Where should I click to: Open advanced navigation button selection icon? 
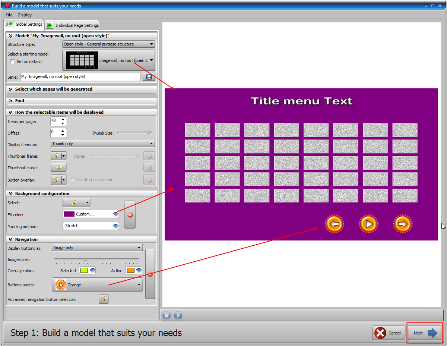coord(104,299)
